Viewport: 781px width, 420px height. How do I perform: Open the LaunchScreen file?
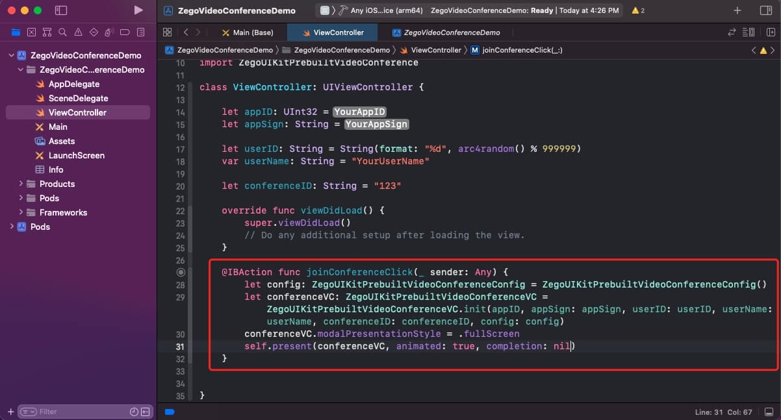point(77,156)
